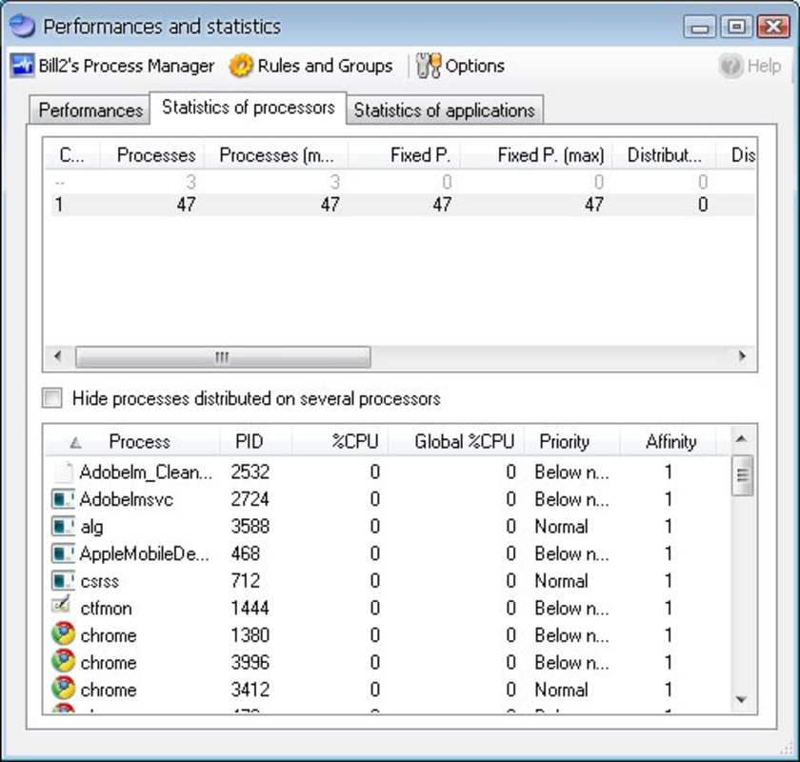This screenshot has width=800, height=762.
Task: Select the Statistics of processors tab
Action: (248, 108)
